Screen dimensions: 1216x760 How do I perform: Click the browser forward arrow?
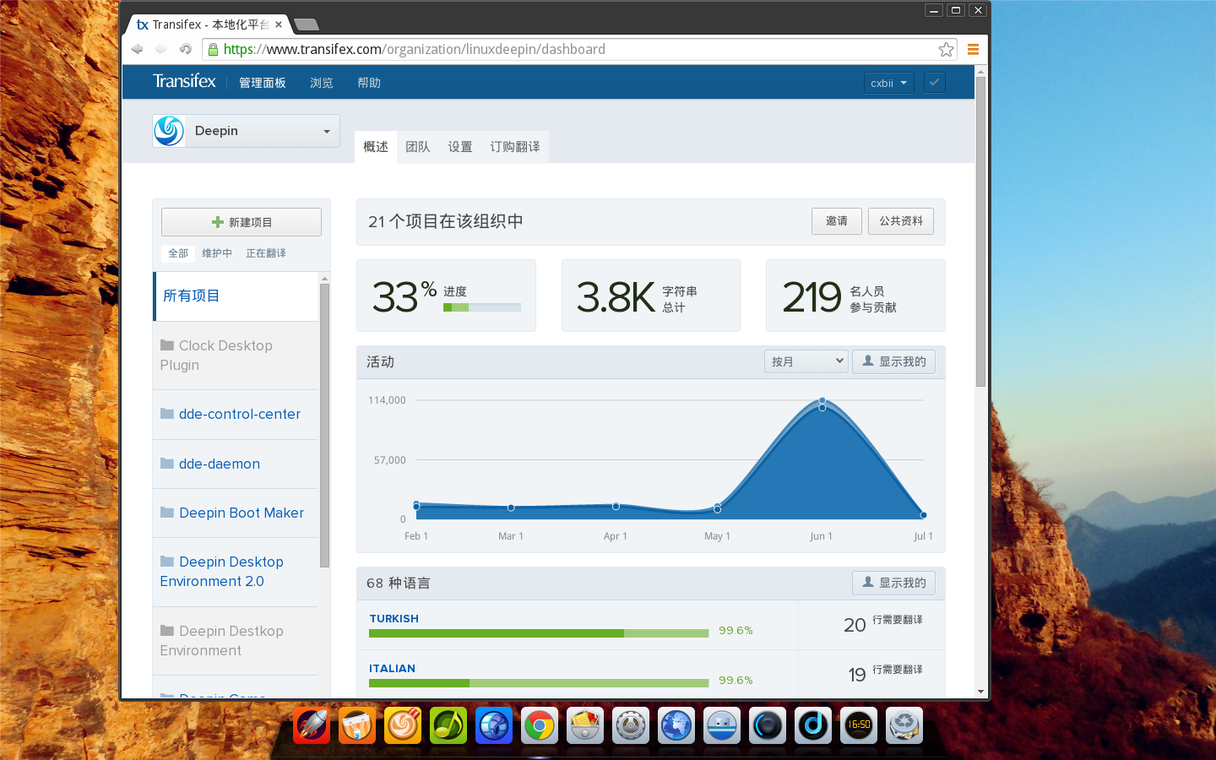click(x=160, y=49)
